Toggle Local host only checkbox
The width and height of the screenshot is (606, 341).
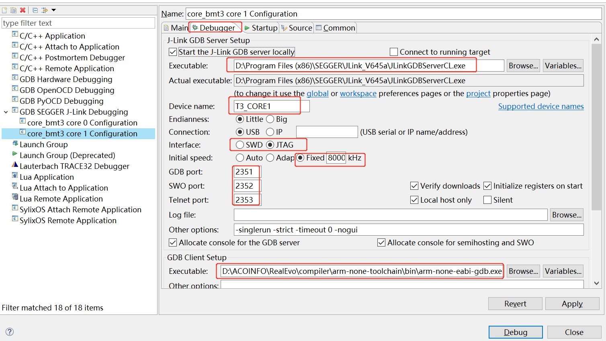point(414,200)
